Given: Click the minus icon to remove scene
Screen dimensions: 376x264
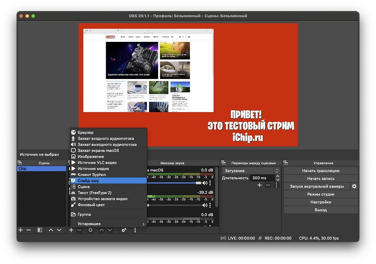Looking at the screenshot, I should tap(29, 230).
